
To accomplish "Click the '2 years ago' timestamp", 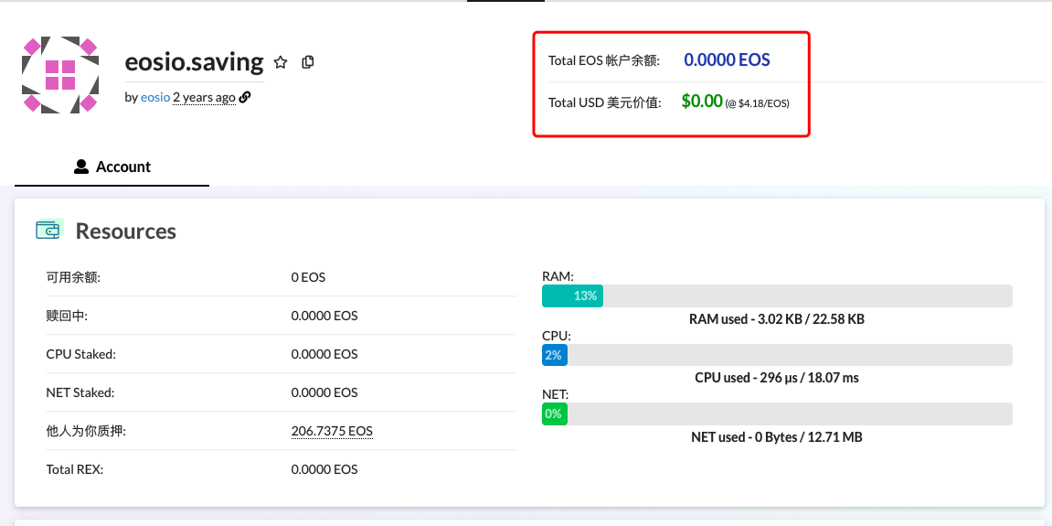I will pos(204,97).
